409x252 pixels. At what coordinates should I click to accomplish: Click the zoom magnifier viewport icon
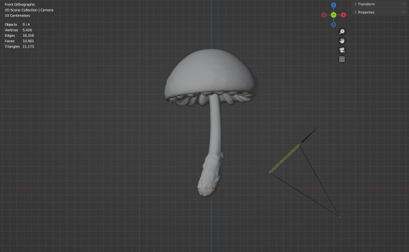coord(342,32)
